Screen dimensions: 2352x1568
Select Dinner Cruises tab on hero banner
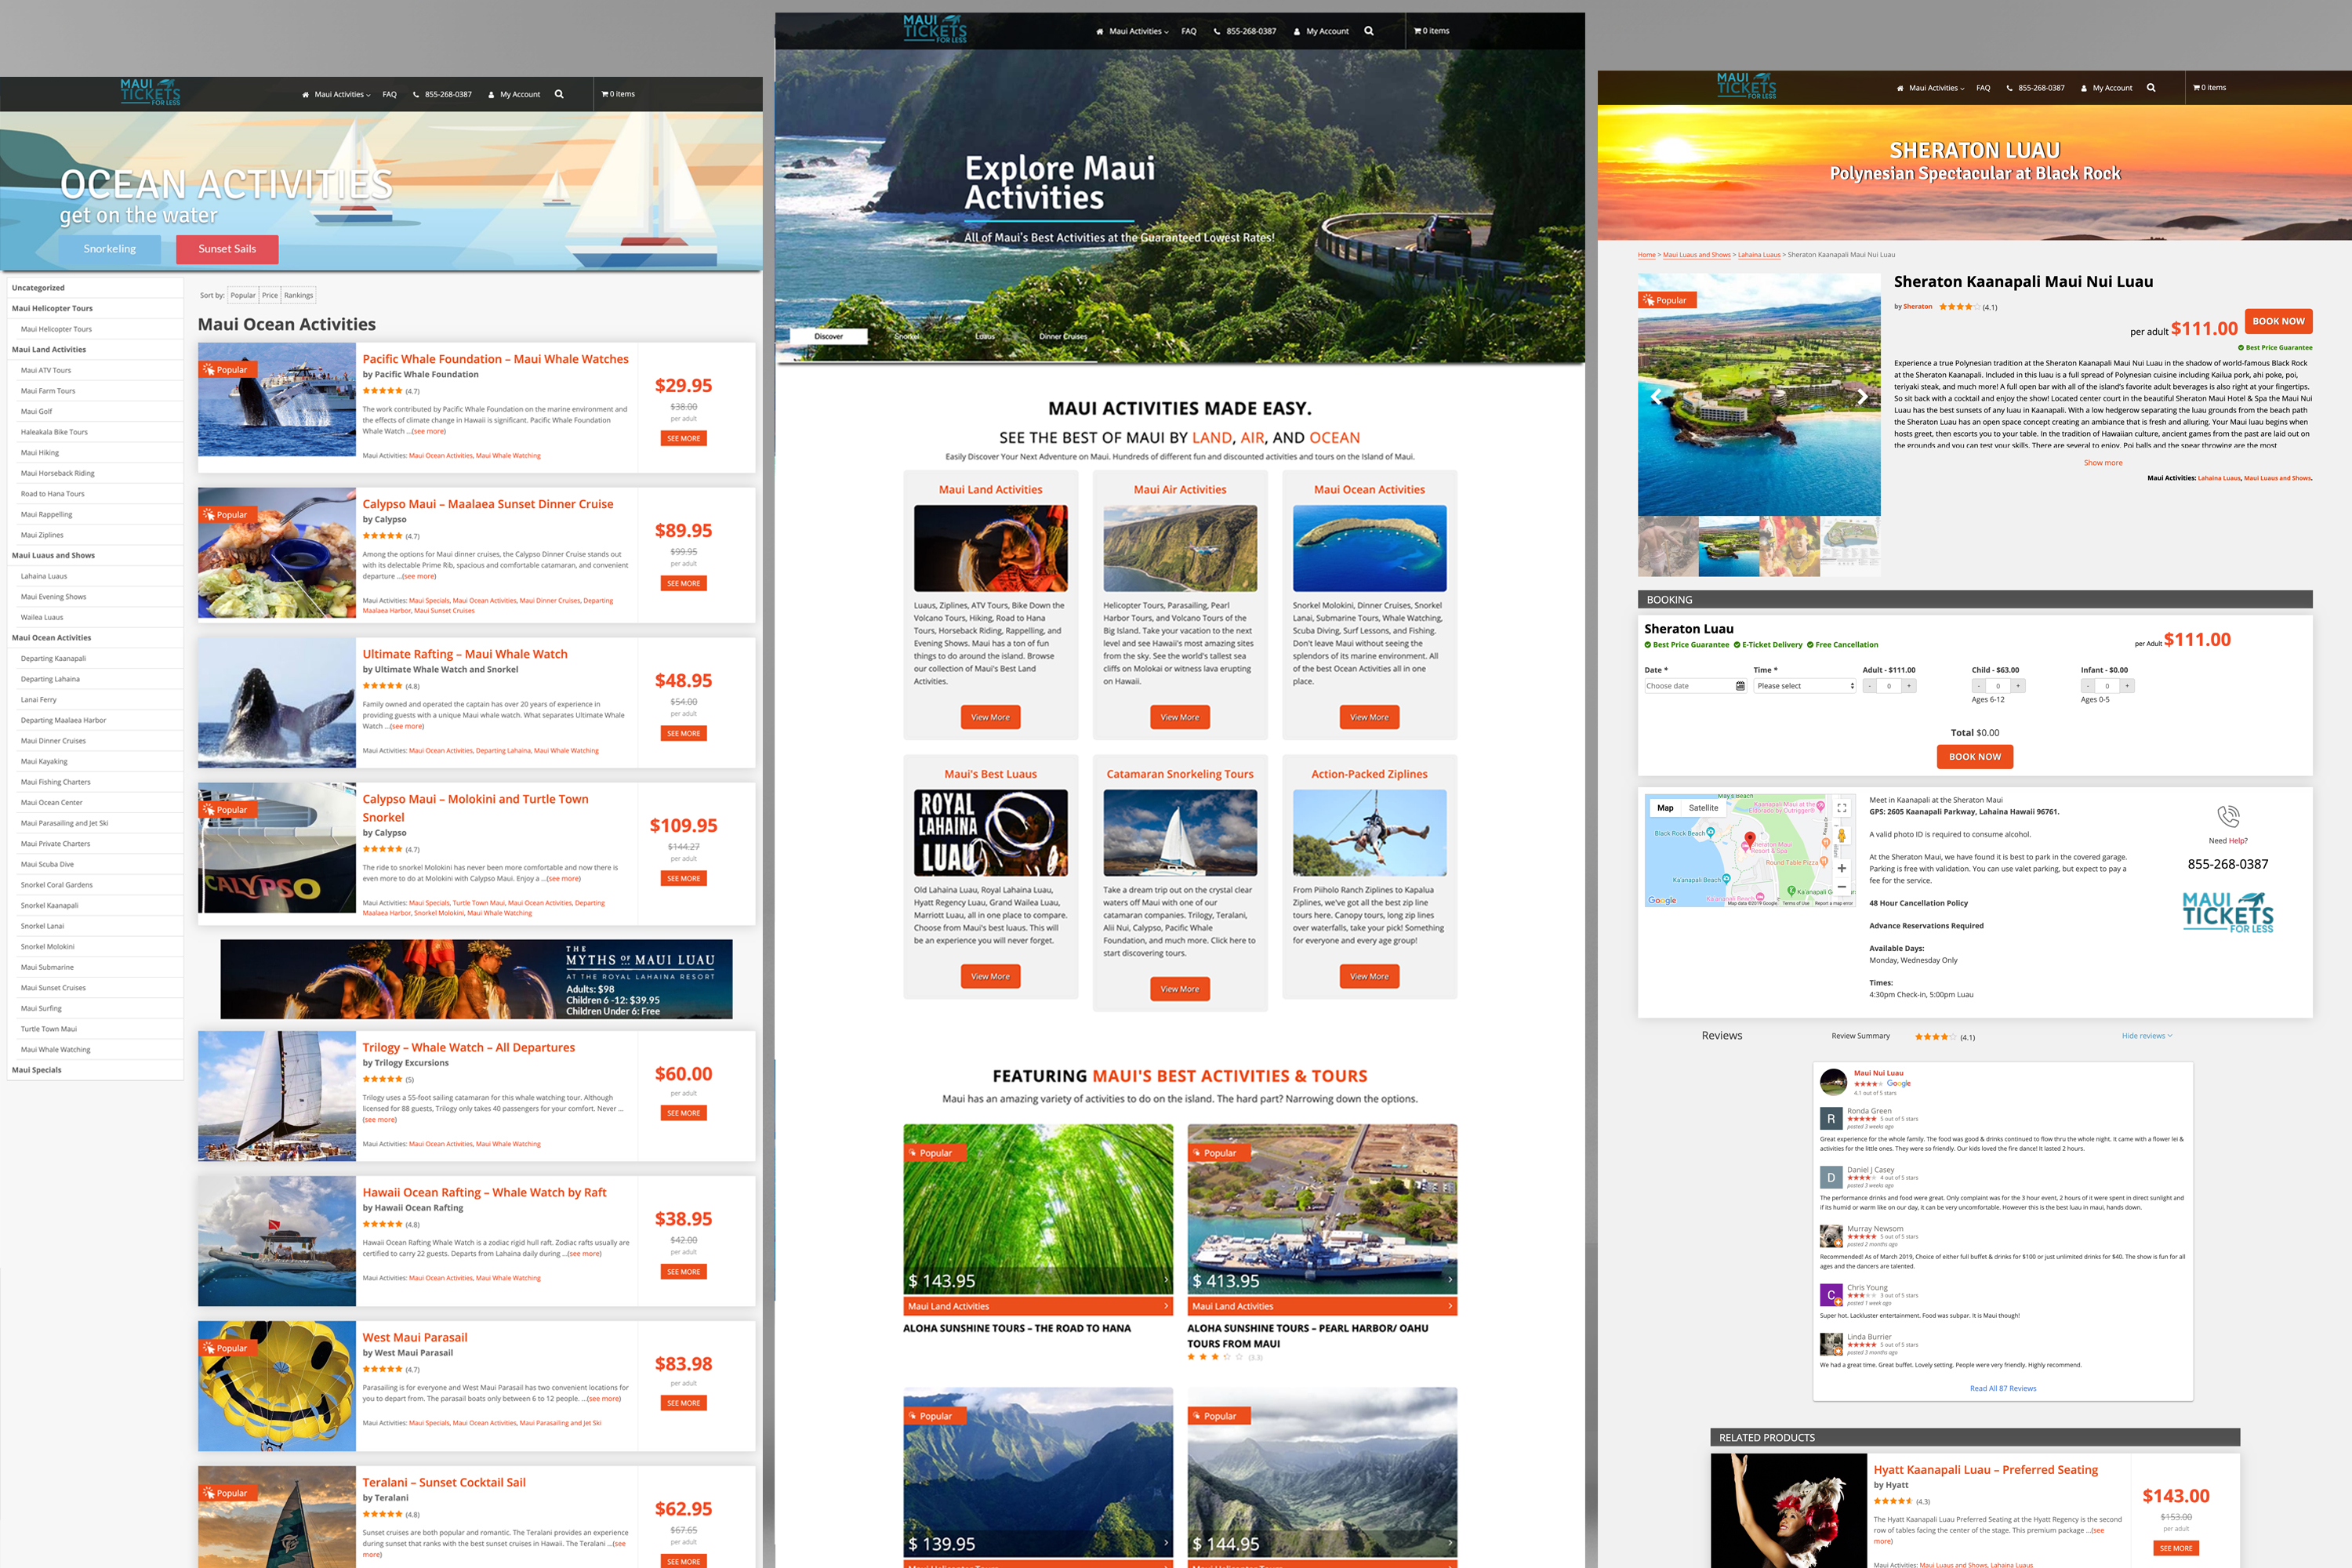click(x=1062, y=336)
